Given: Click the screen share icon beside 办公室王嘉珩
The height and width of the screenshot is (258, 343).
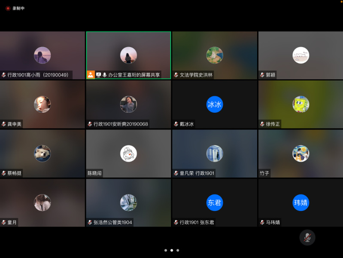Looking at the screenshot, I should pyautogui.click(x=98, y=75).
